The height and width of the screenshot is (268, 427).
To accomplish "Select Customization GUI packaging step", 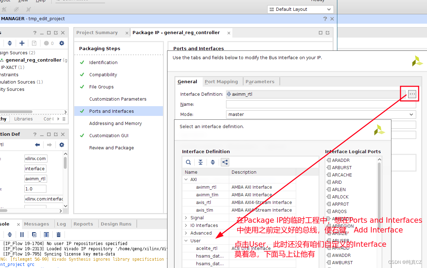I will (x=109, y=136).
